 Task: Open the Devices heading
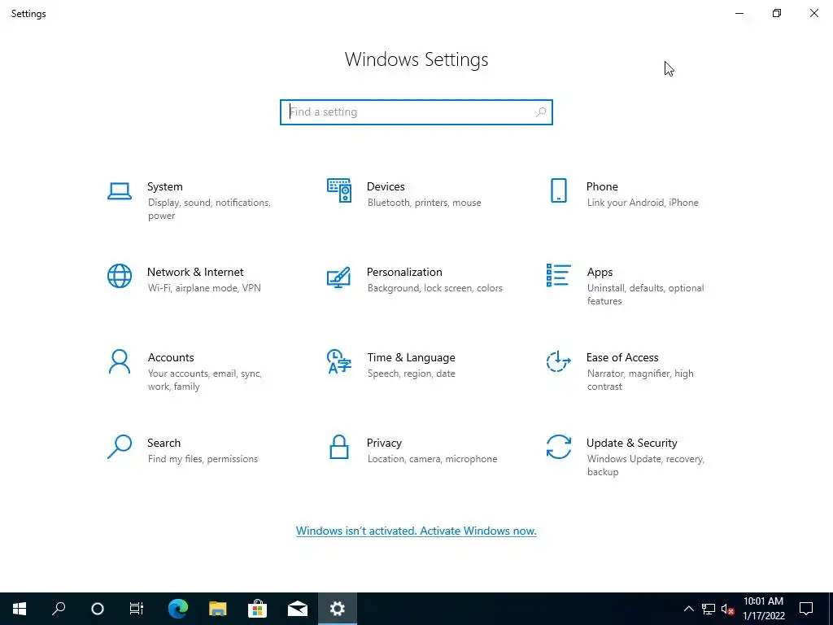386,186
